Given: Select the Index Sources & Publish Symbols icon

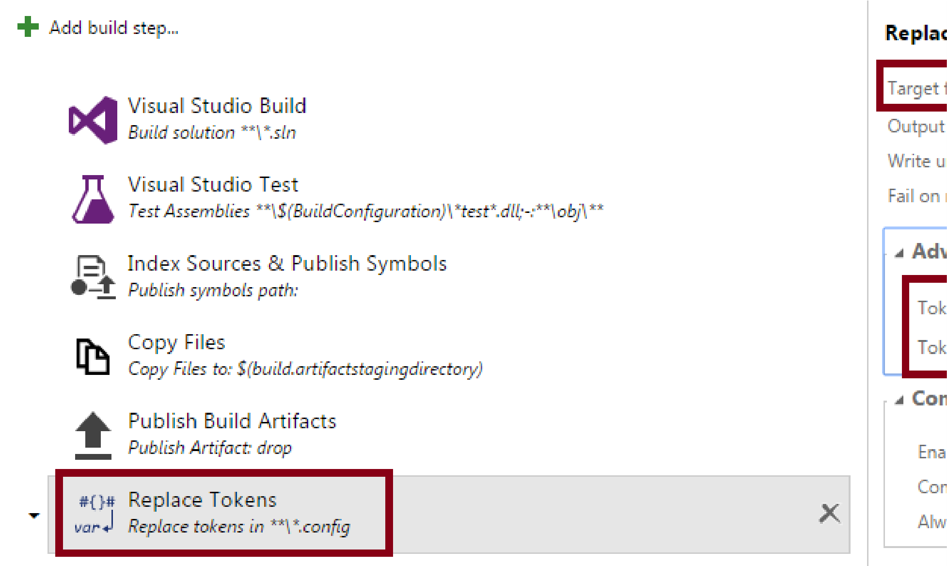Looking at the screenshot, I should pos(94,277).
